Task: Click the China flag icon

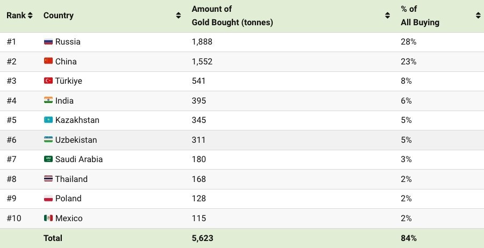Action: (48, 61)
